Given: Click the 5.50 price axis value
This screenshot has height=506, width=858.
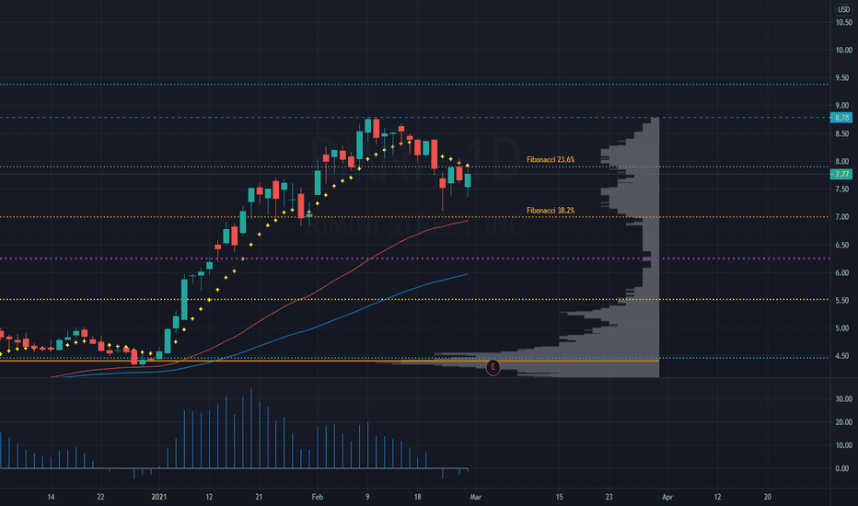Looking at the screenshot, I should [842, 301].
